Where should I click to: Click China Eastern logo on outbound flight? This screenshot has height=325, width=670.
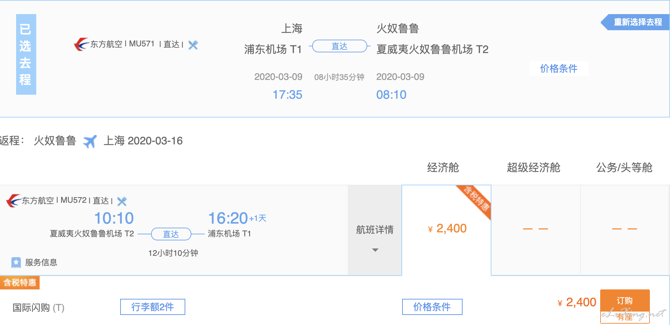(81, 44)
